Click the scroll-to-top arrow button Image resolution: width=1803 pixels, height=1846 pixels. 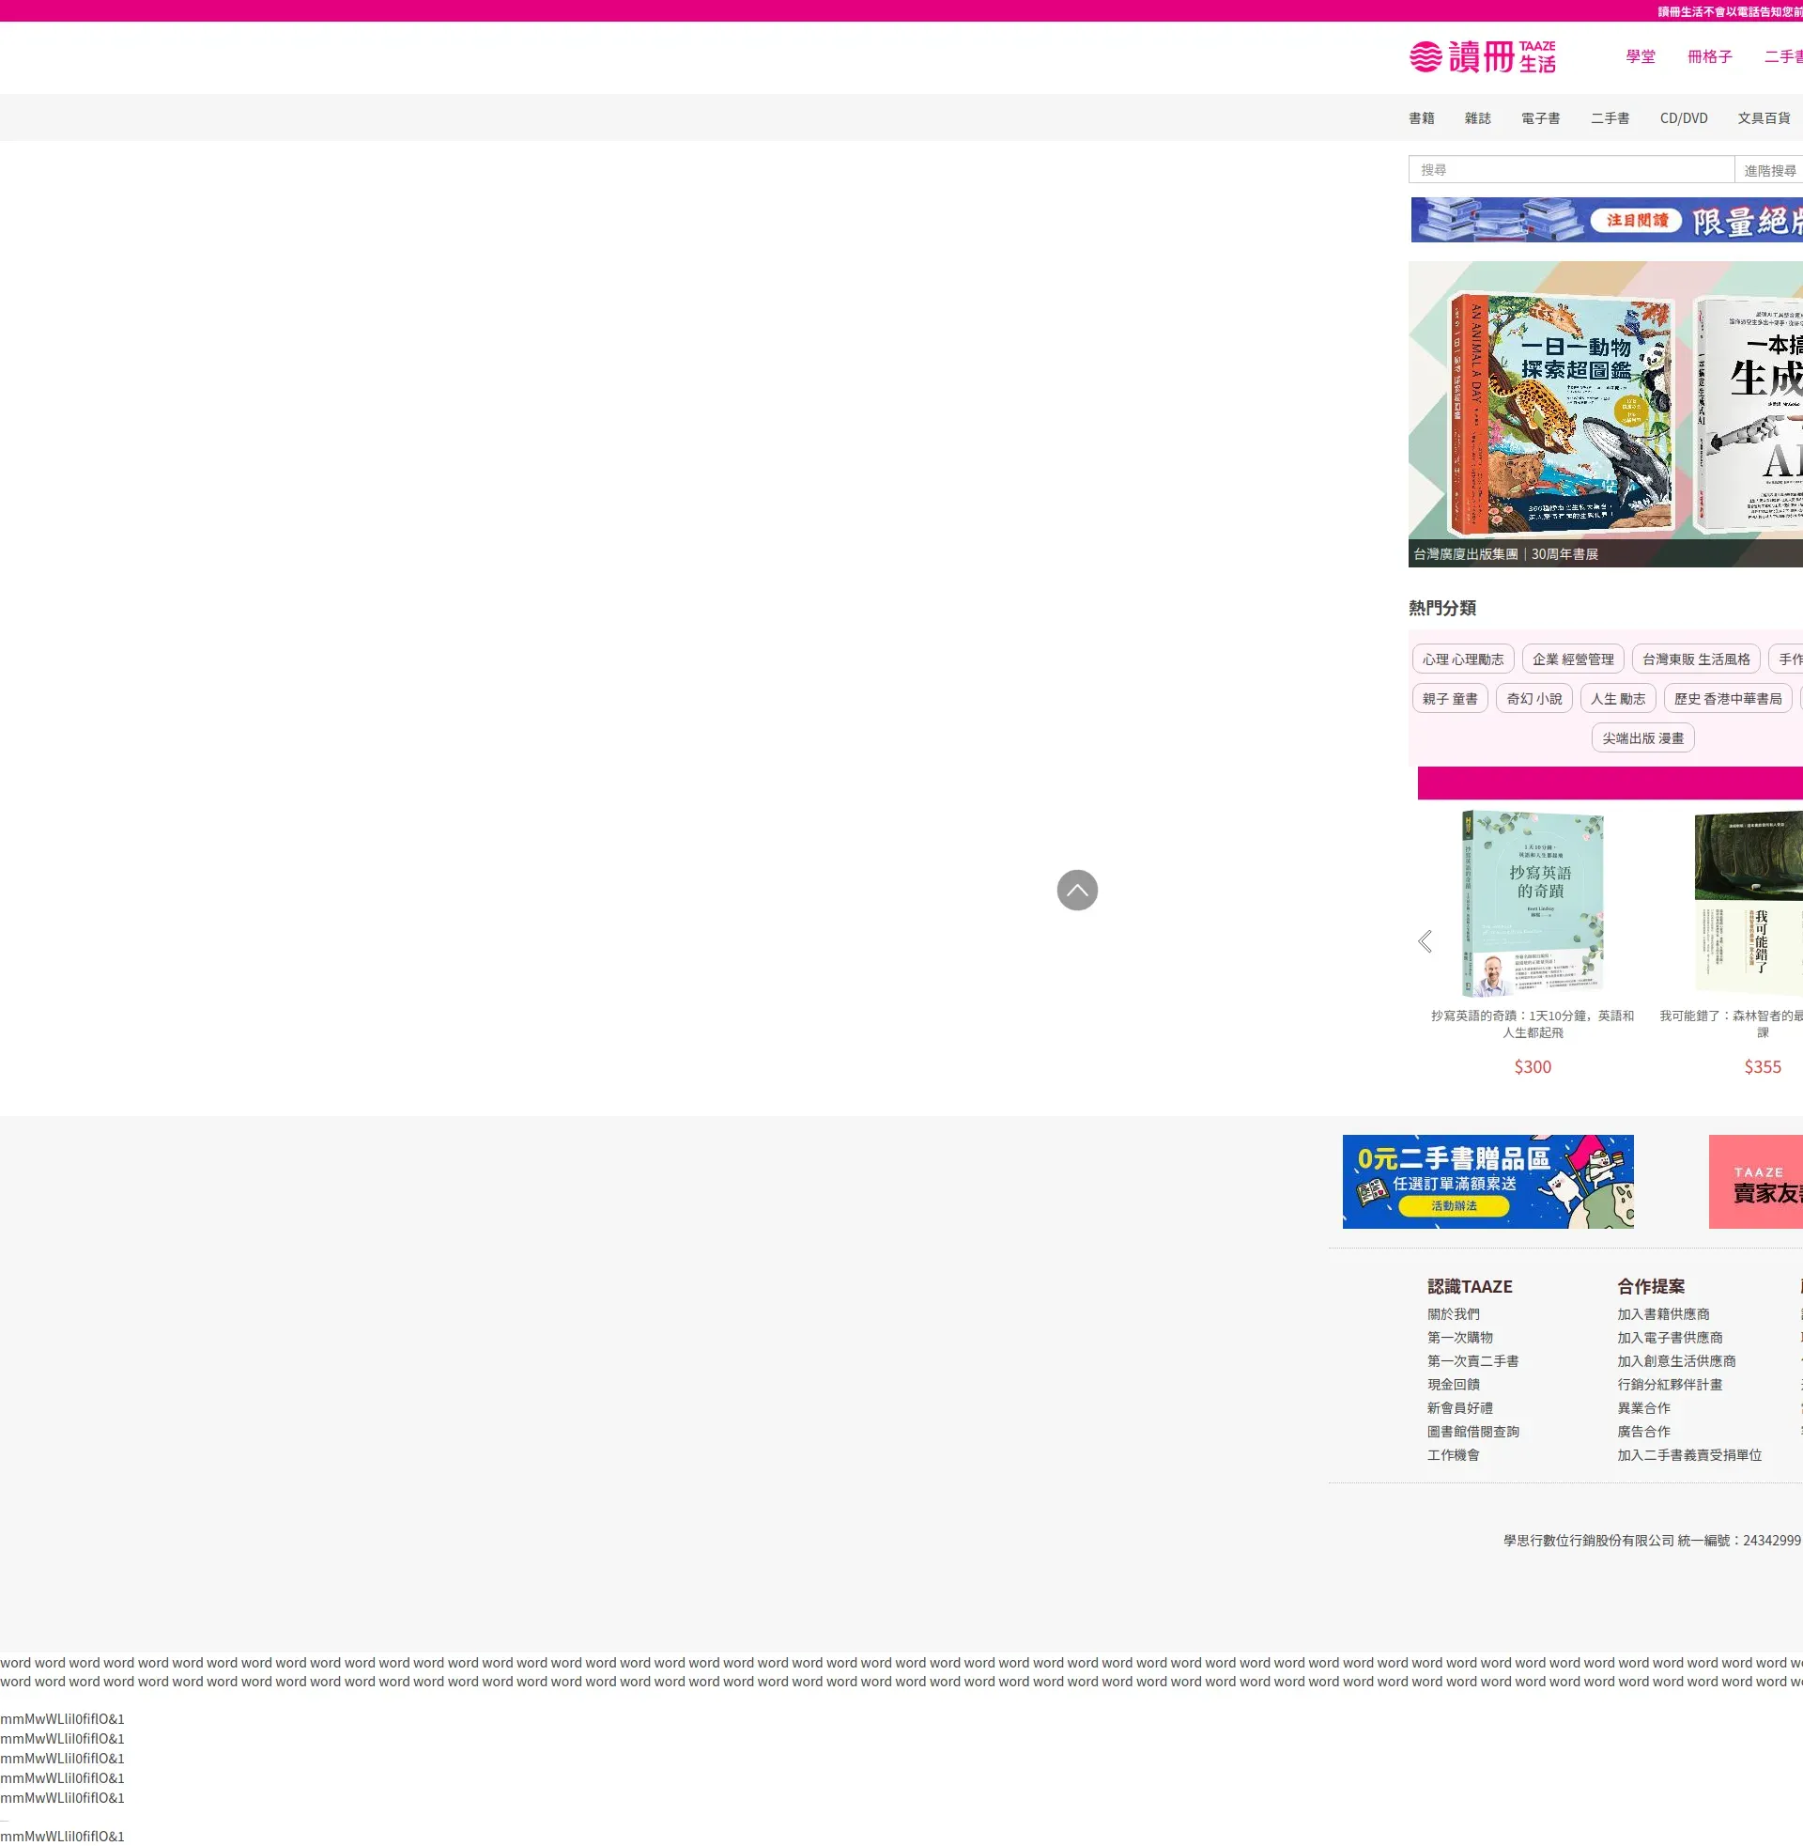pos(1077,891)
